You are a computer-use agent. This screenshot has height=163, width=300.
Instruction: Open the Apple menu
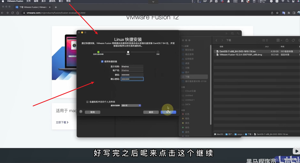tap(3, 1)
